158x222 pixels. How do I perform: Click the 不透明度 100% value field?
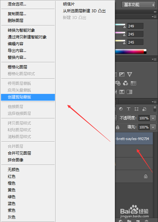tap(144, 118)
